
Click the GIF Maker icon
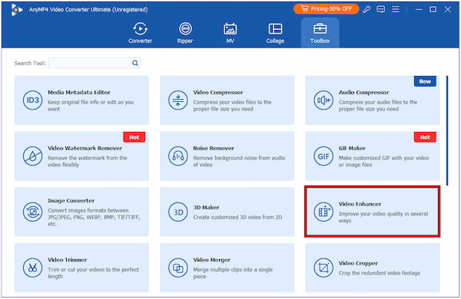click(323, 156)
